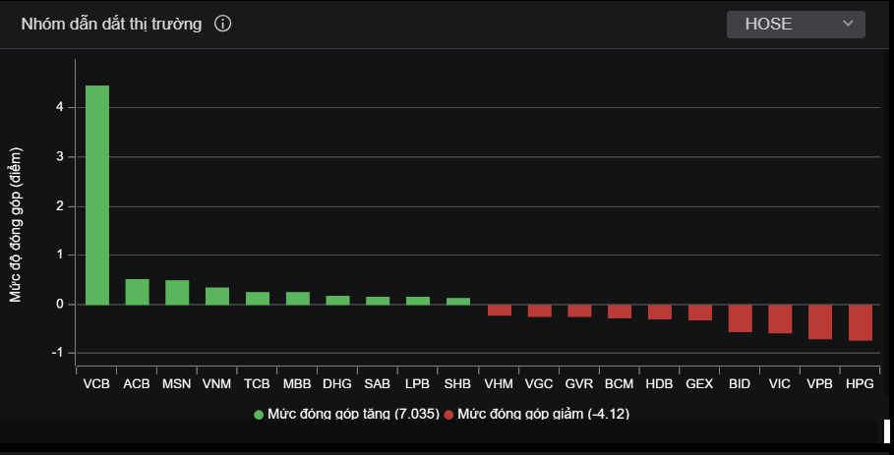Click the Nhóm dẫn dắt thị trường title
Viewport: 894px width, 455px height.
(x=111, y=25)
